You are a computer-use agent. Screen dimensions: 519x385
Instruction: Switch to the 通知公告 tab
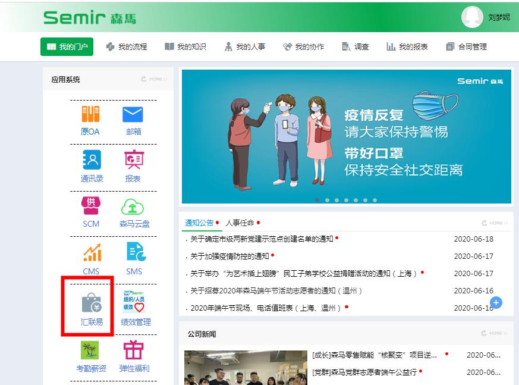click(x=199, y=223)
